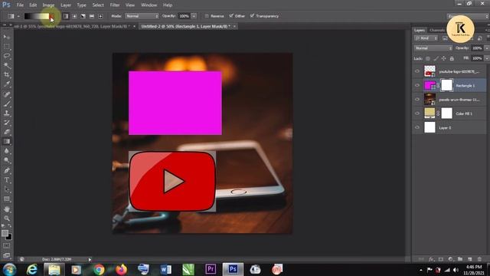Select the Lasso tool

[x=7, y=56]
